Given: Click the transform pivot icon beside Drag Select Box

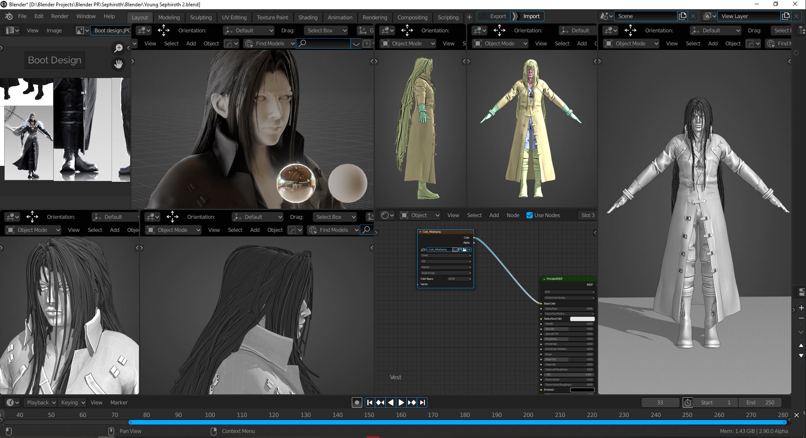Looking at the screenshot, I should pos(362,30).
